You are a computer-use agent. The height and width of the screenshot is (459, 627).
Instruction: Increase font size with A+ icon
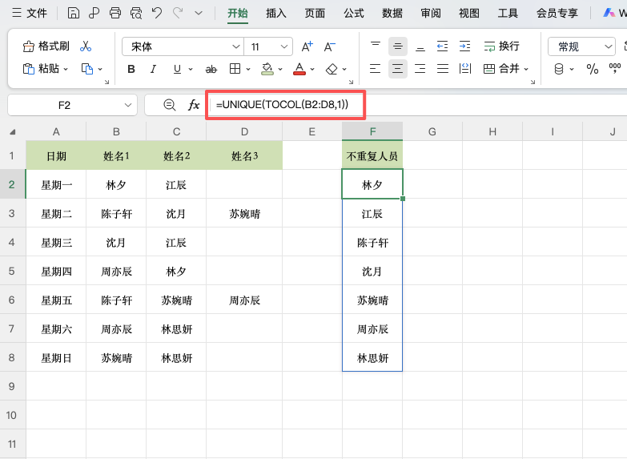(307, 46)
